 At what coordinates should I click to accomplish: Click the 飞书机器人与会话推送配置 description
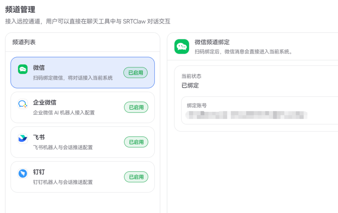[x=63, y=147]
